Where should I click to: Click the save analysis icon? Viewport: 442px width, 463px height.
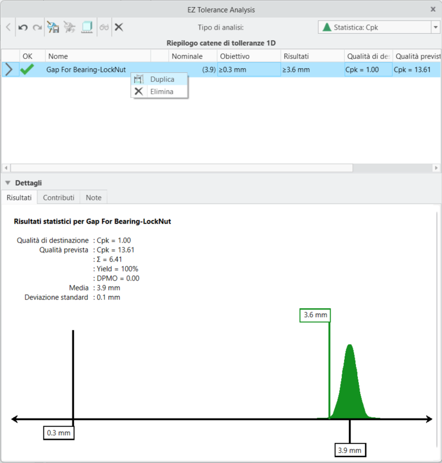[53, 27]
